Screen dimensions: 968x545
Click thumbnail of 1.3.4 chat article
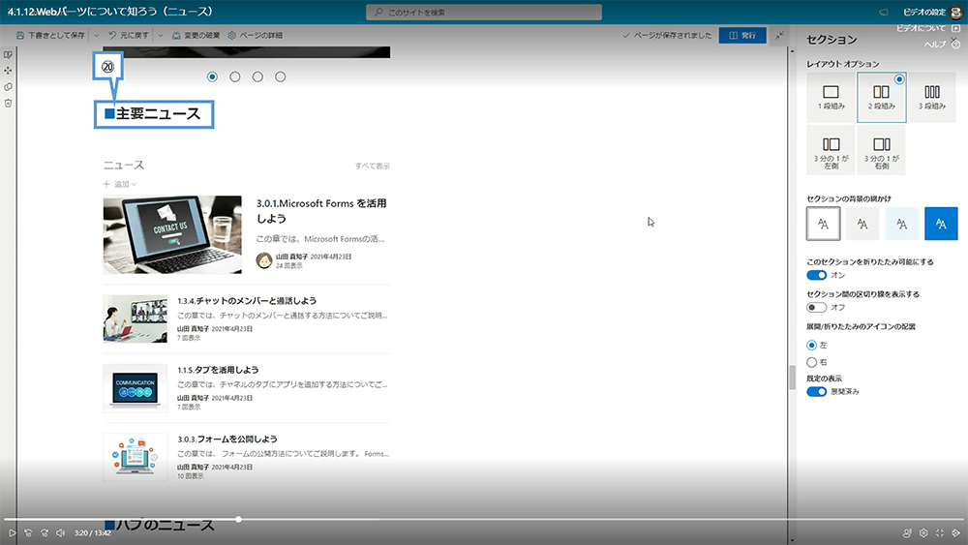tap(136, 318)
